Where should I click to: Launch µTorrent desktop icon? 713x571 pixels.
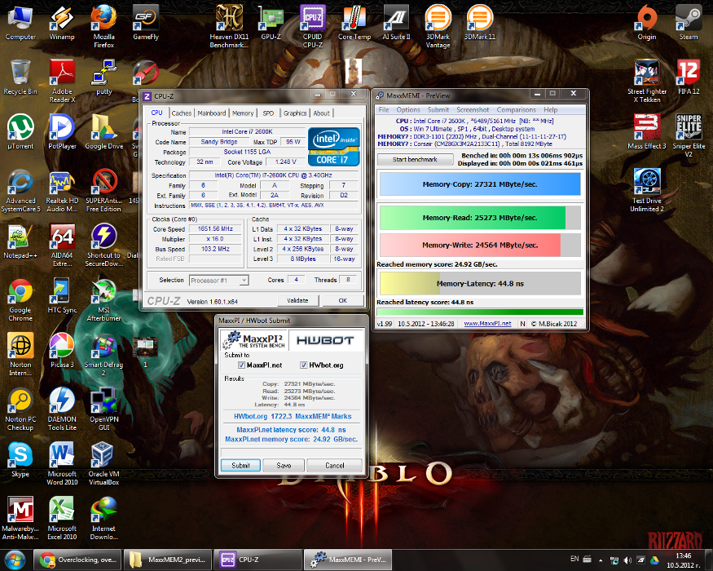point(20,132)
